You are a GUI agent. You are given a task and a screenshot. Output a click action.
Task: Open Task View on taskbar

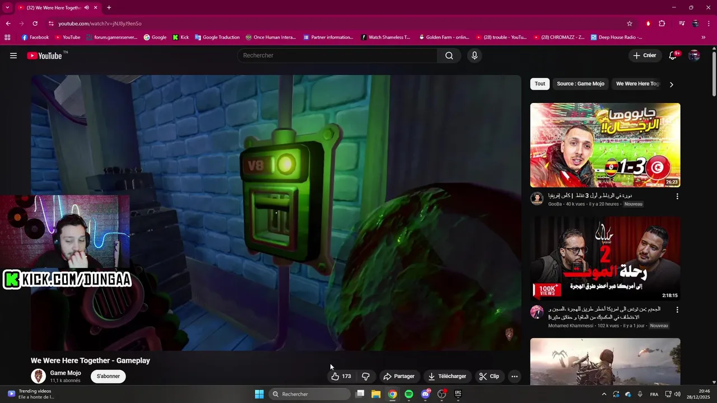click(360, 394)
